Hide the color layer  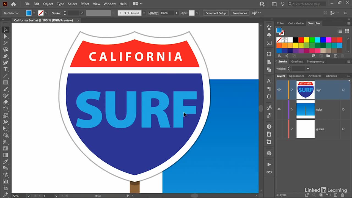click(279, 109)
